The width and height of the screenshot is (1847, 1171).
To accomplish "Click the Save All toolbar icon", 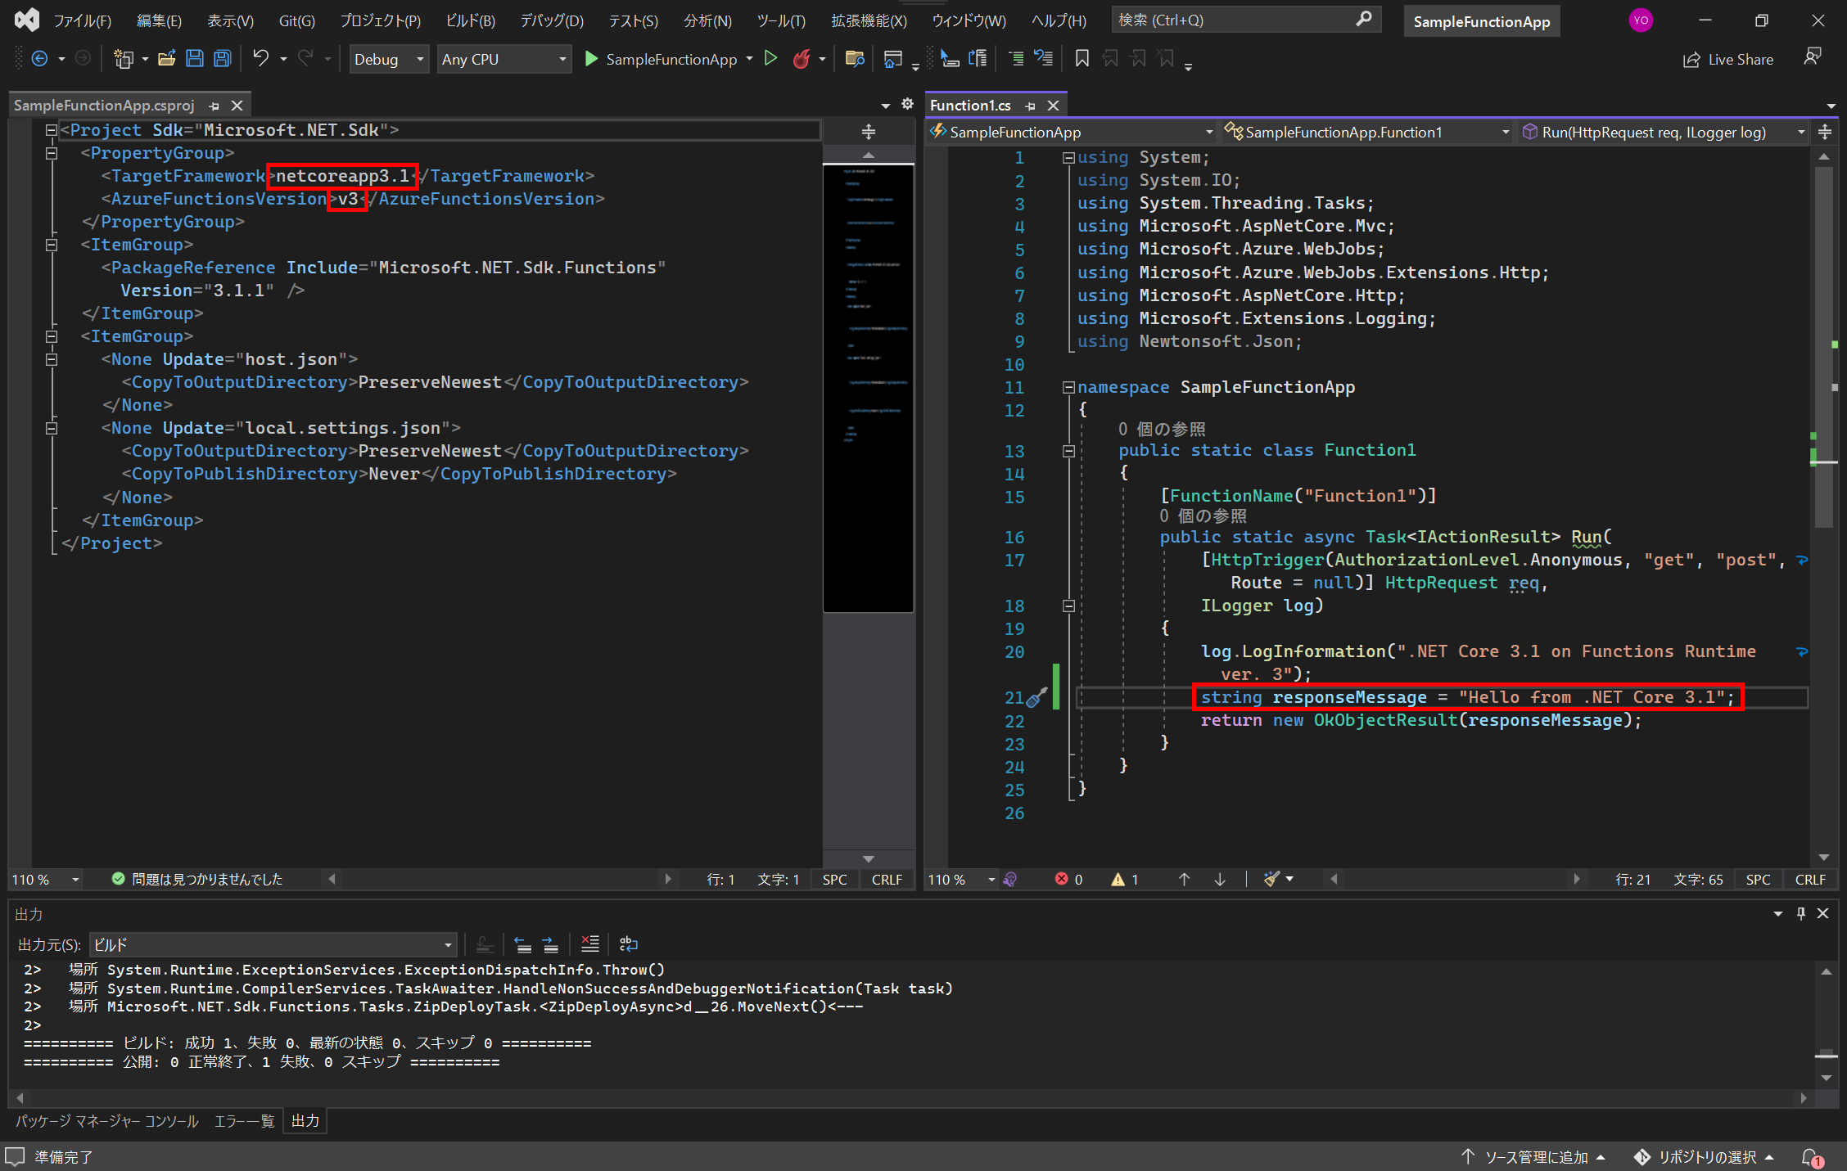I will [x=222, y=59].
